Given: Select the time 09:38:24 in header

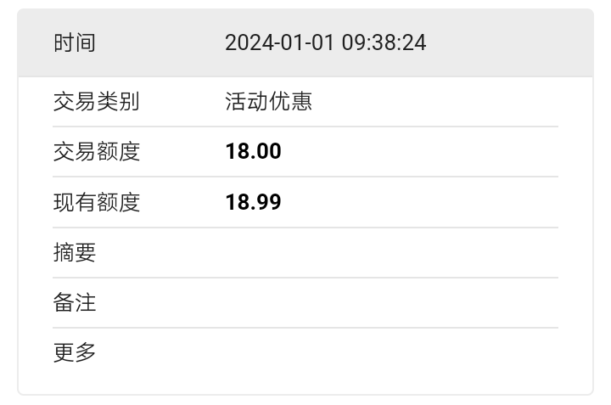Looking at the screenshot, I should (384, 42).
